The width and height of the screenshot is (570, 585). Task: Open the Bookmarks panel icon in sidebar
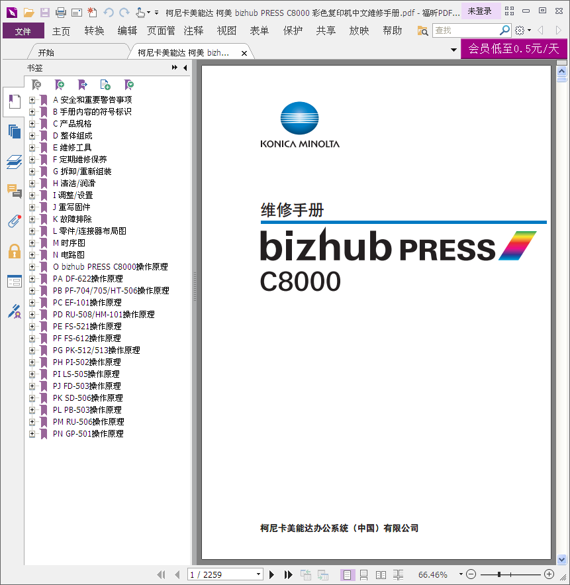click(x=14, y=101)
